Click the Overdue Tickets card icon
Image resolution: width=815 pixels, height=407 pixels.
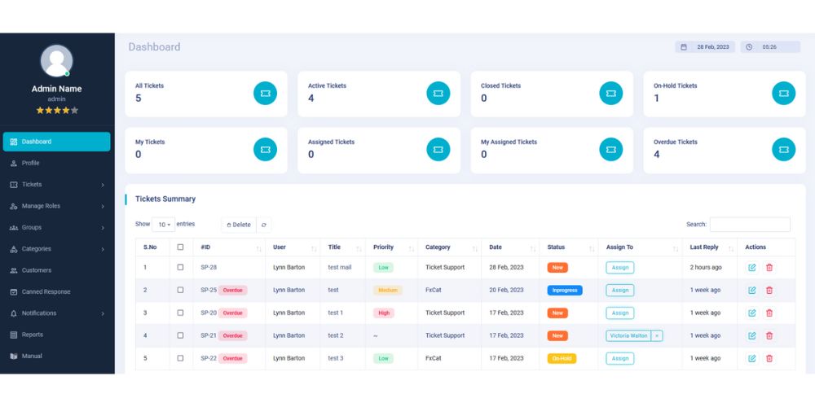(x=783, y=150)
